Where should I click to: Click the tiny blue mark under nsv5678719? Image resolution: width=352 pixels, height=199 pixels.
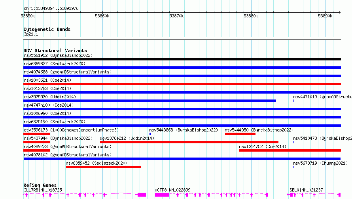click(x=294, y=167)
